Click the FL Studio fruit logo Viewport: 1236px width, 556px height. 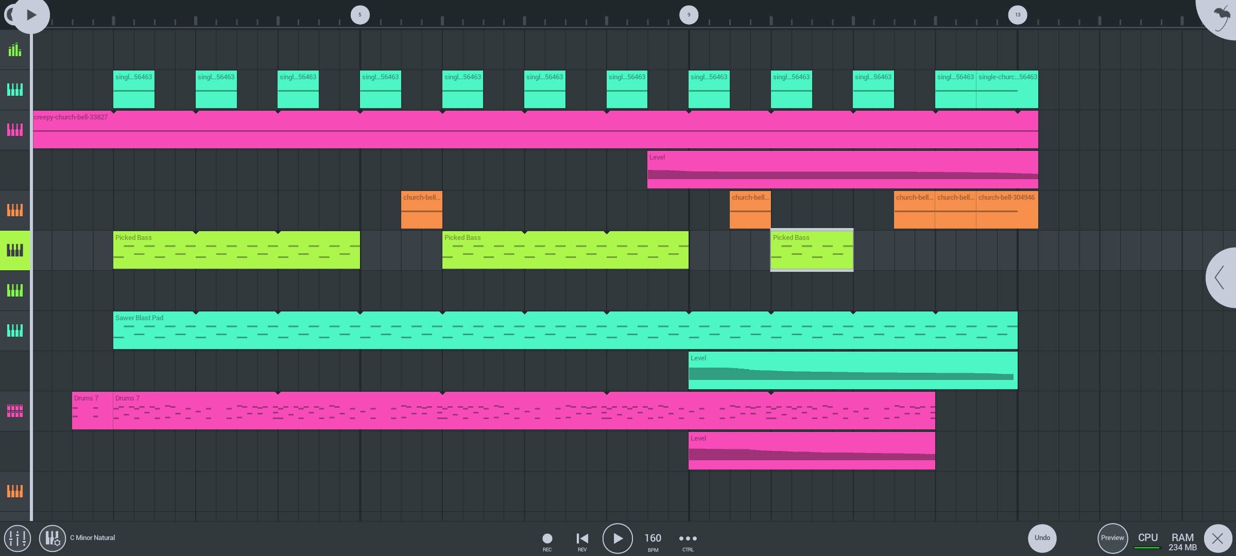coord(1222,19)
